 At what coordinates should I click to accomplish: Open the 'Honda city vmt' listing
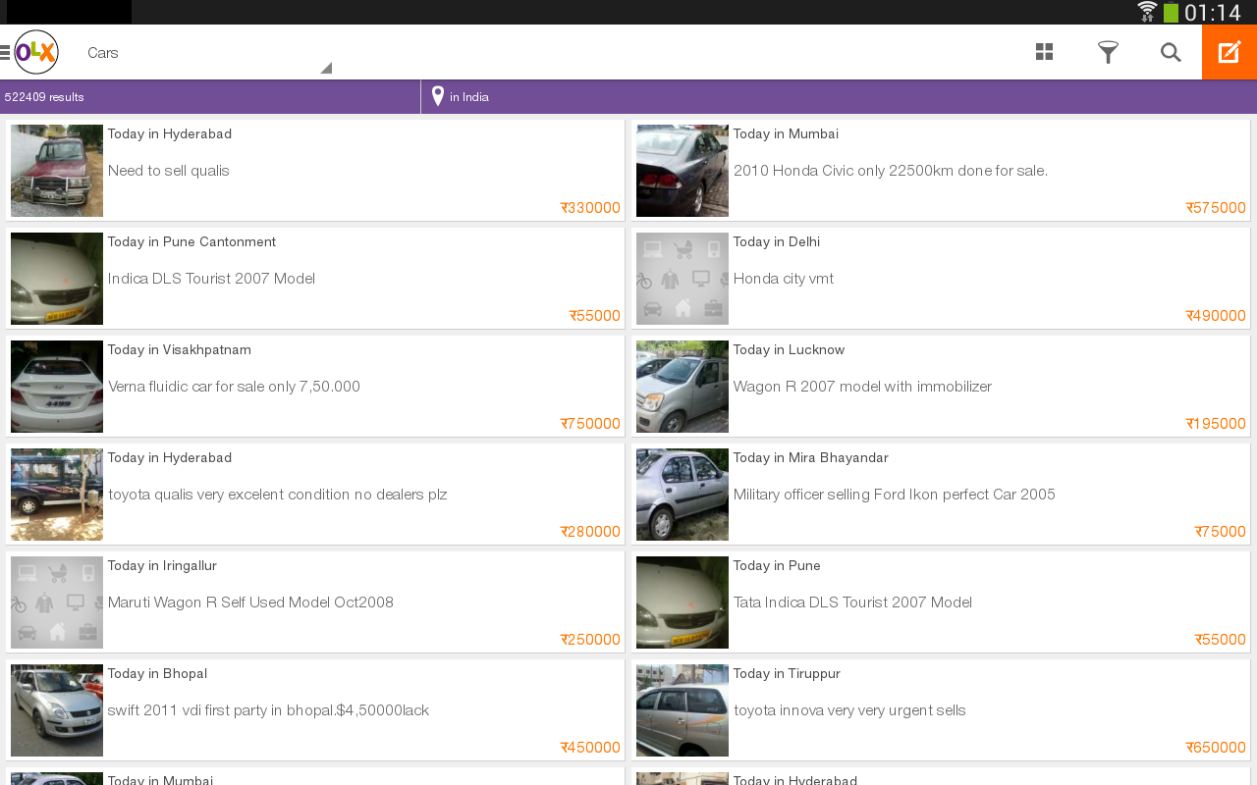click(941, 279)
